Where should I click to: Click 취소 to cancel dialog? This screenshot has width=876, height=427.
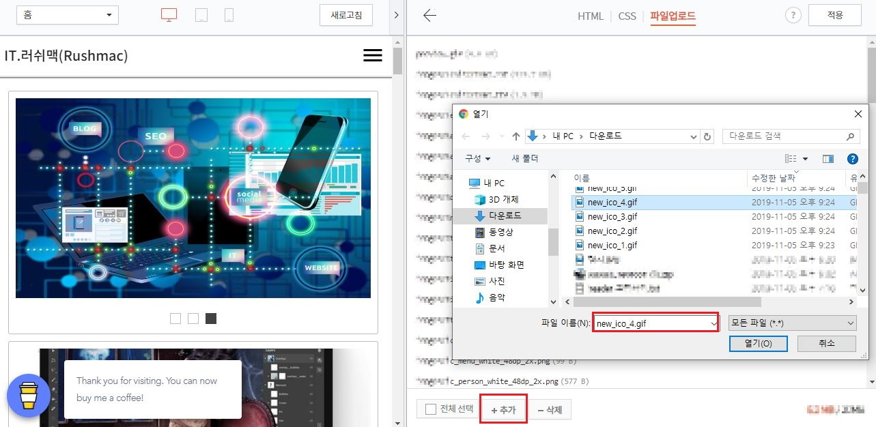pos(826,344)
